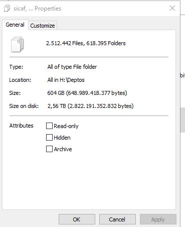Click the multiple-files icon in title bar

tap(7, 8)
